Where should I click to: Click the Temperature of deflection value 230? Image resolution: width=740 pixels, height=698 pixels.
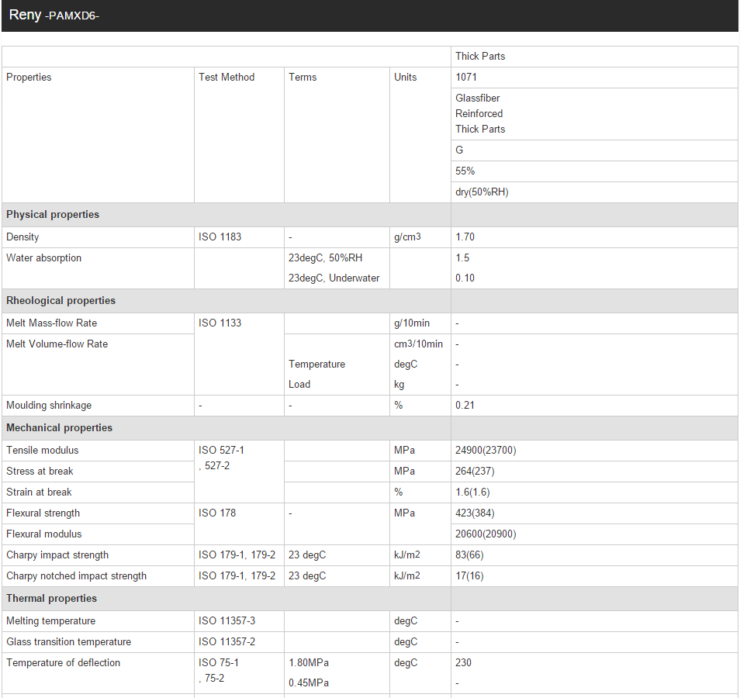click(x=463, y=662)
